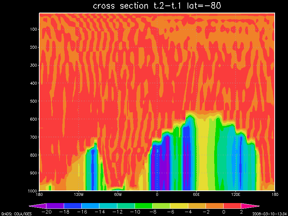Click the colorbar value 0

point(224,212)
